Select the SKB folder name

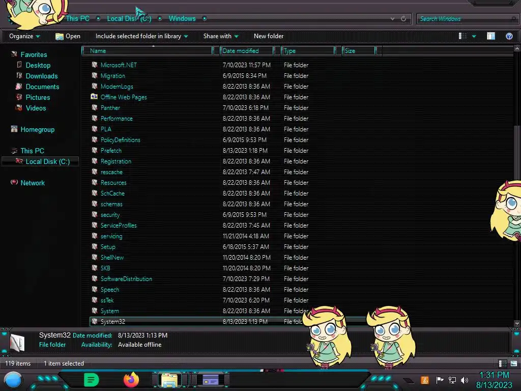[105, 268]
